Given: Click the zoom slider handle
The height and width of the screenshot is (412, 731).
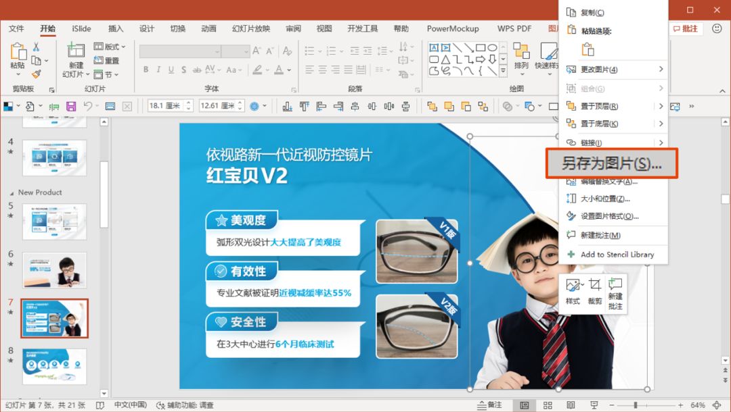Looking at the screenshot, I should pos(636,405).
